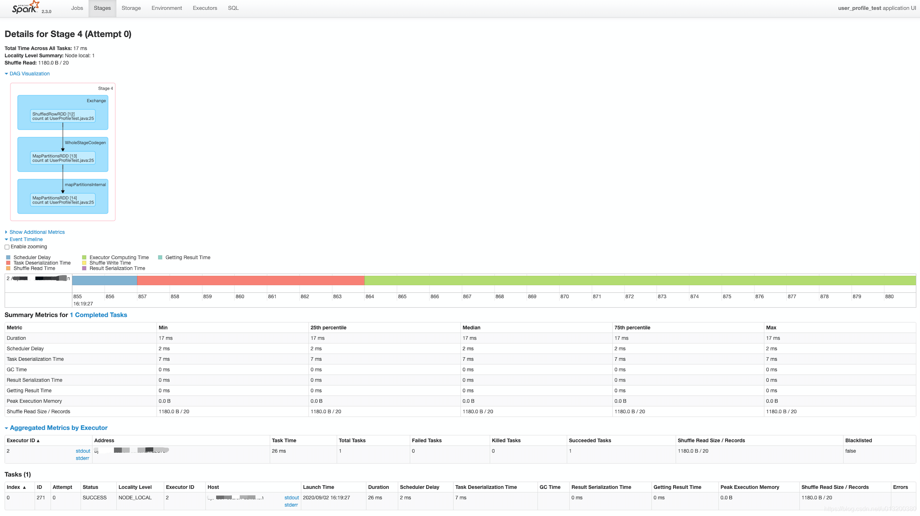Click the Shuffle Read Time legend swatch
This screenshot has height=516, width=920.
[8, 268]
